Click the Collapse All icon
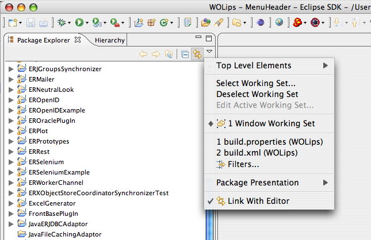This screenshot has width=371, height=240. pyautogui.click(x=185, y=55)
